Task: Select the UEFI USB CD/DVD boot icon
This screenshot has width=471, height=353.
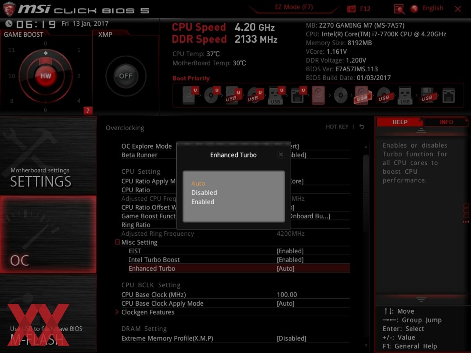Action: tap(255, 95)
